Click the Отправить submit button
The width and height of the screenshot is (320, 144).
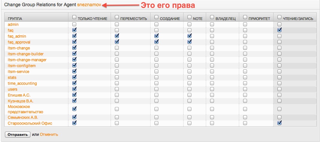coord(18,135)
